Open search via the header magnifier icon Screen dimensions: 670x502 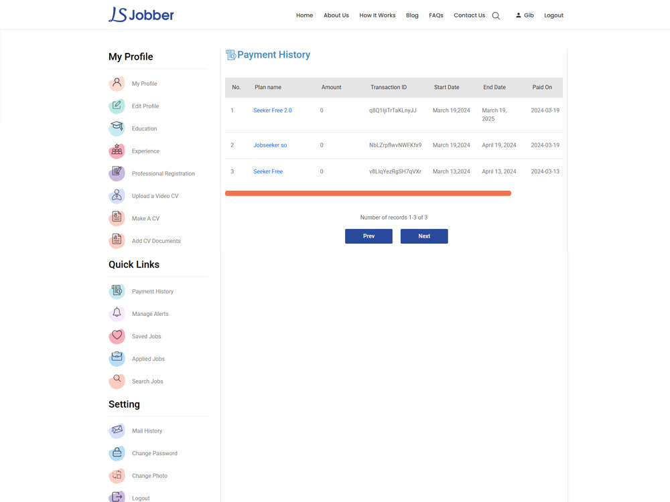tap(496, 16)
